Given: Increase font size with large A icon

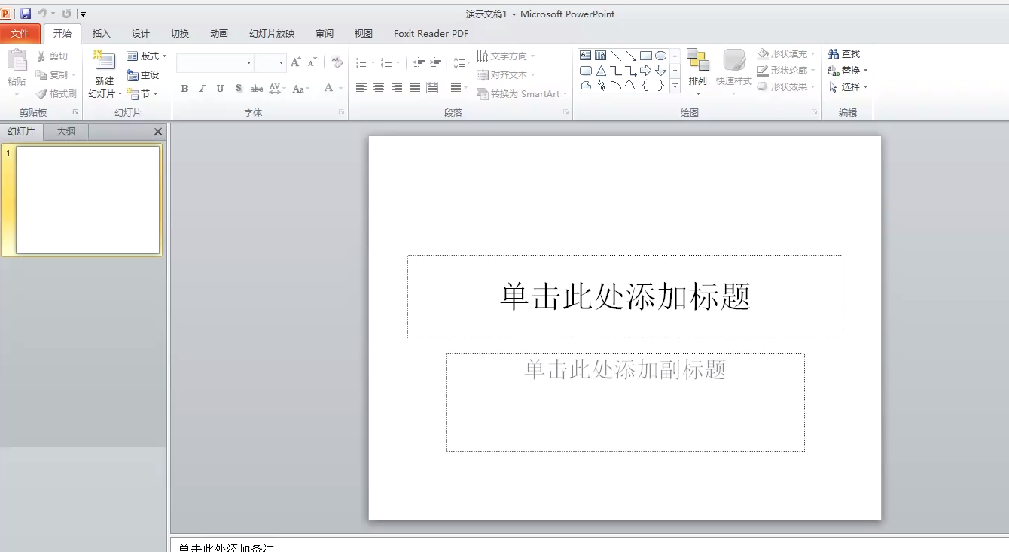Looking at the screenshot, I should tap(295, 63).
